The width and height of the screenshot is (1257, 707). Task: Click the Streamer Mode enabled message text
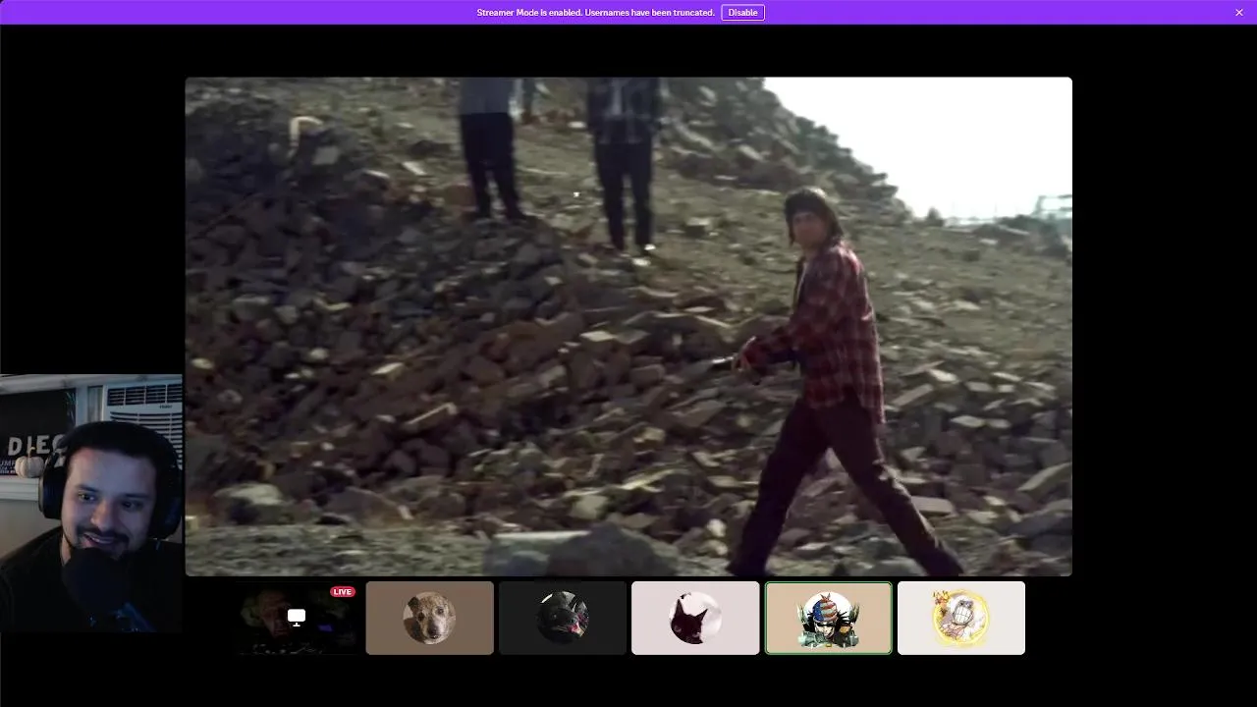595,13
